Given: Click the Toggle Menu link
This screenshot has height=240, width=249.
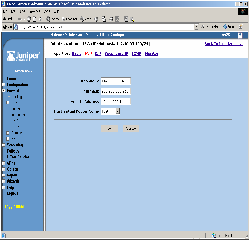Looking at the screenshot, I should 15,206.
